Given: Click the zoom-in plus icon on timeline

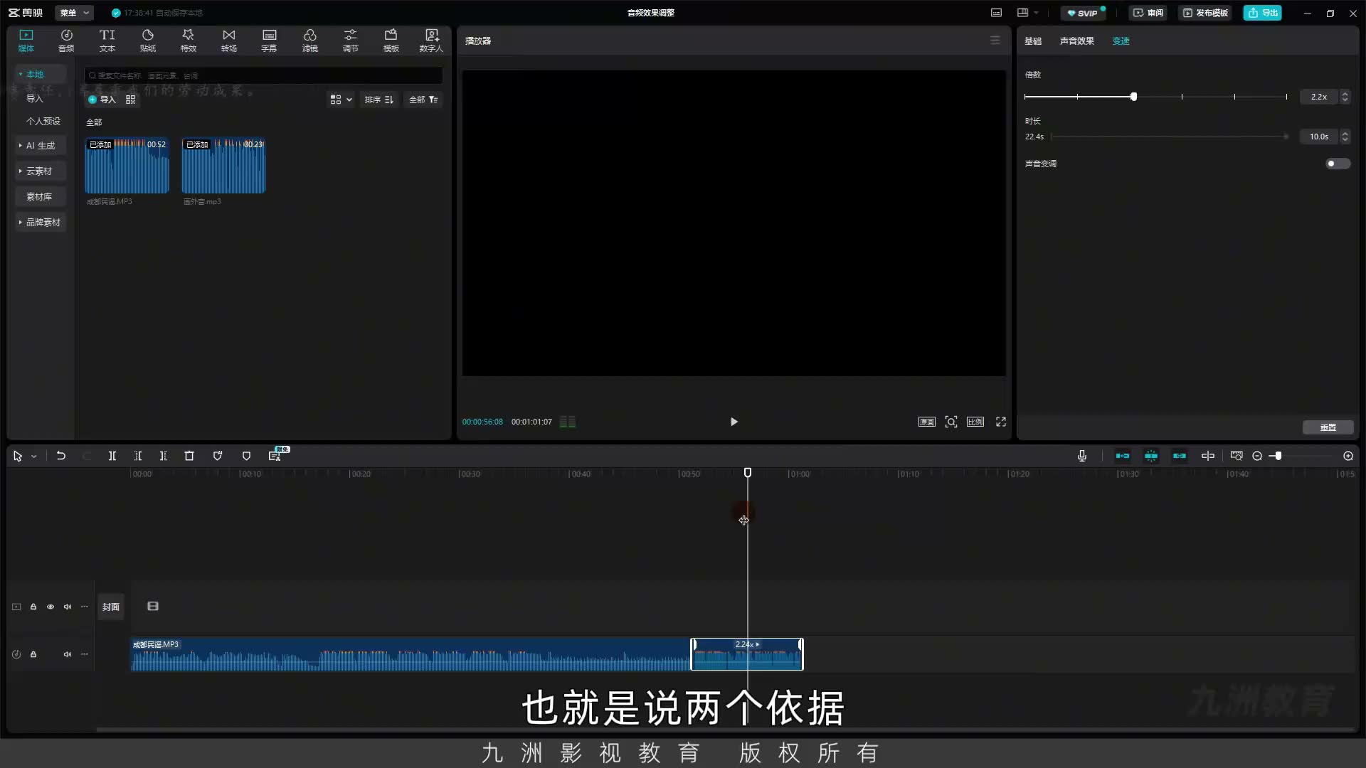Looking at the screenshot, I should 1348,456.
